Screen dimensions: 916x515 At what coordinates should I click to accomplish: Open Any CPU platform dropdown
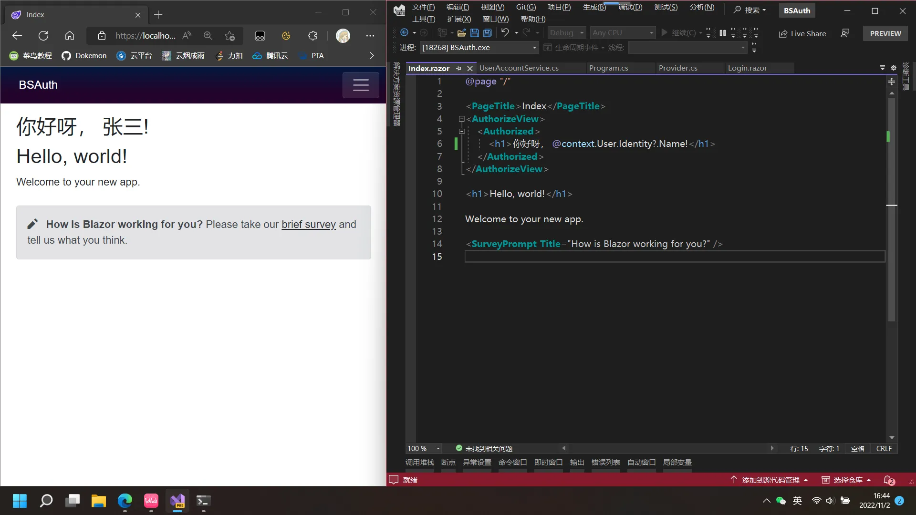[x=623, y=32]
